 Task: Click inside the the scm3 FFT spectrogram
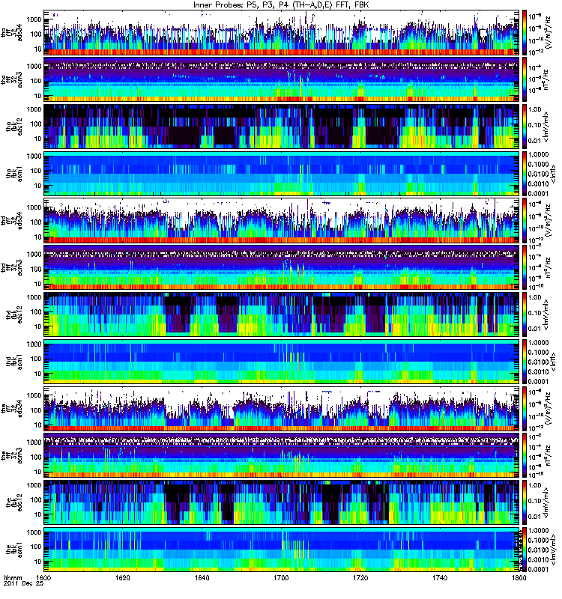pyautogui.click(x=281, y=455)
